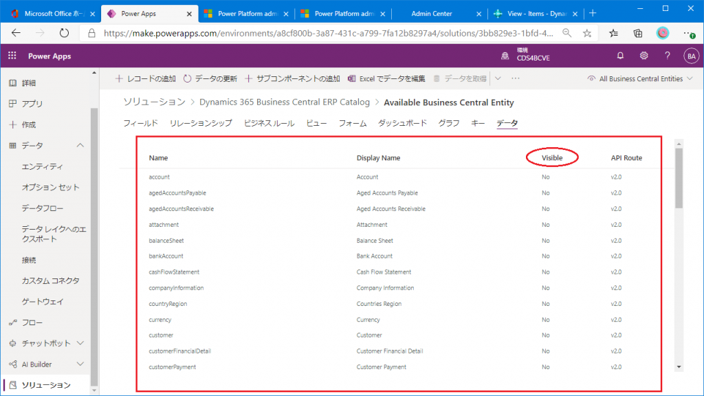Click site lock icon in address bar
The height and width of the screenshot is (396, 704).
tap(91, 33)
